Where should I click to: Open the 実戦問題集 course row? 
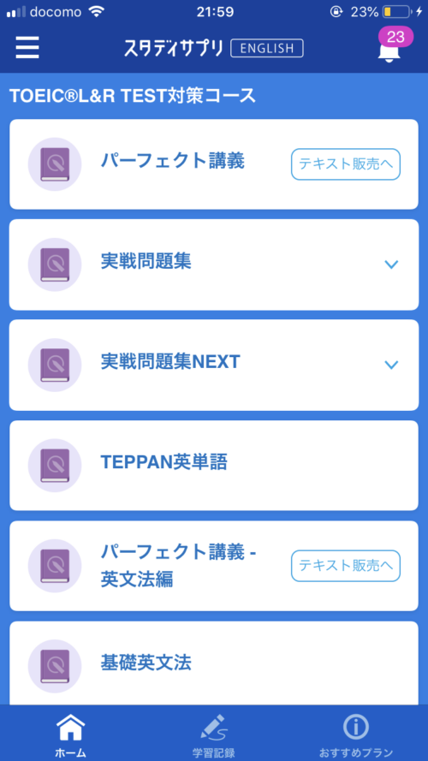214,265
